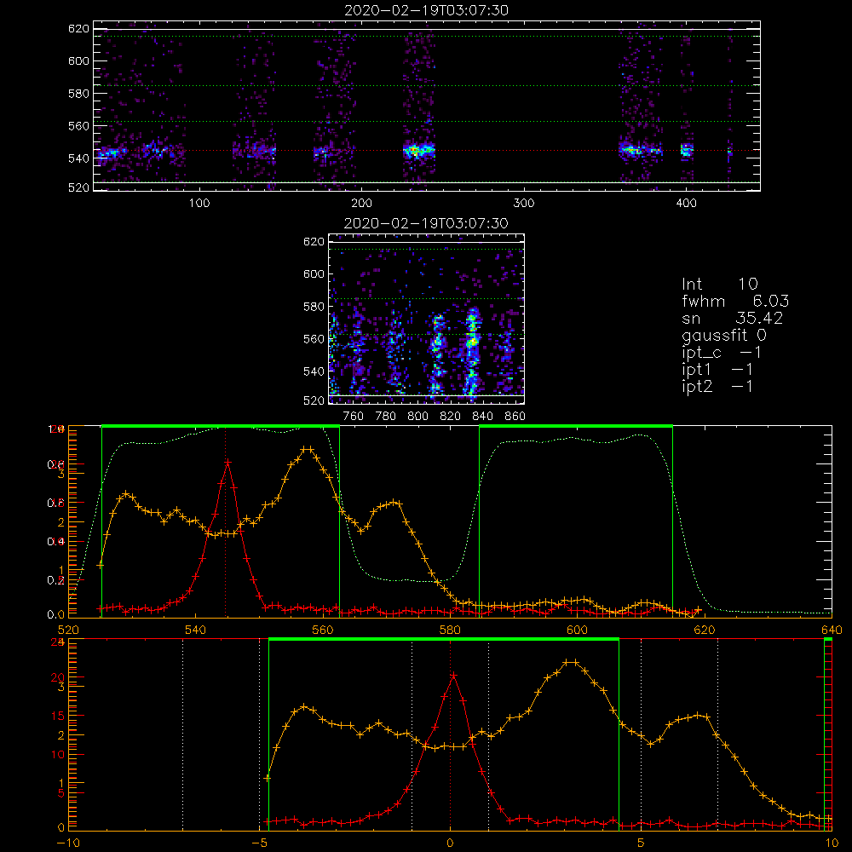Click y-axis label 580 of the wide top image
This screenshot has height=852, width=852.
pos(78,94)
